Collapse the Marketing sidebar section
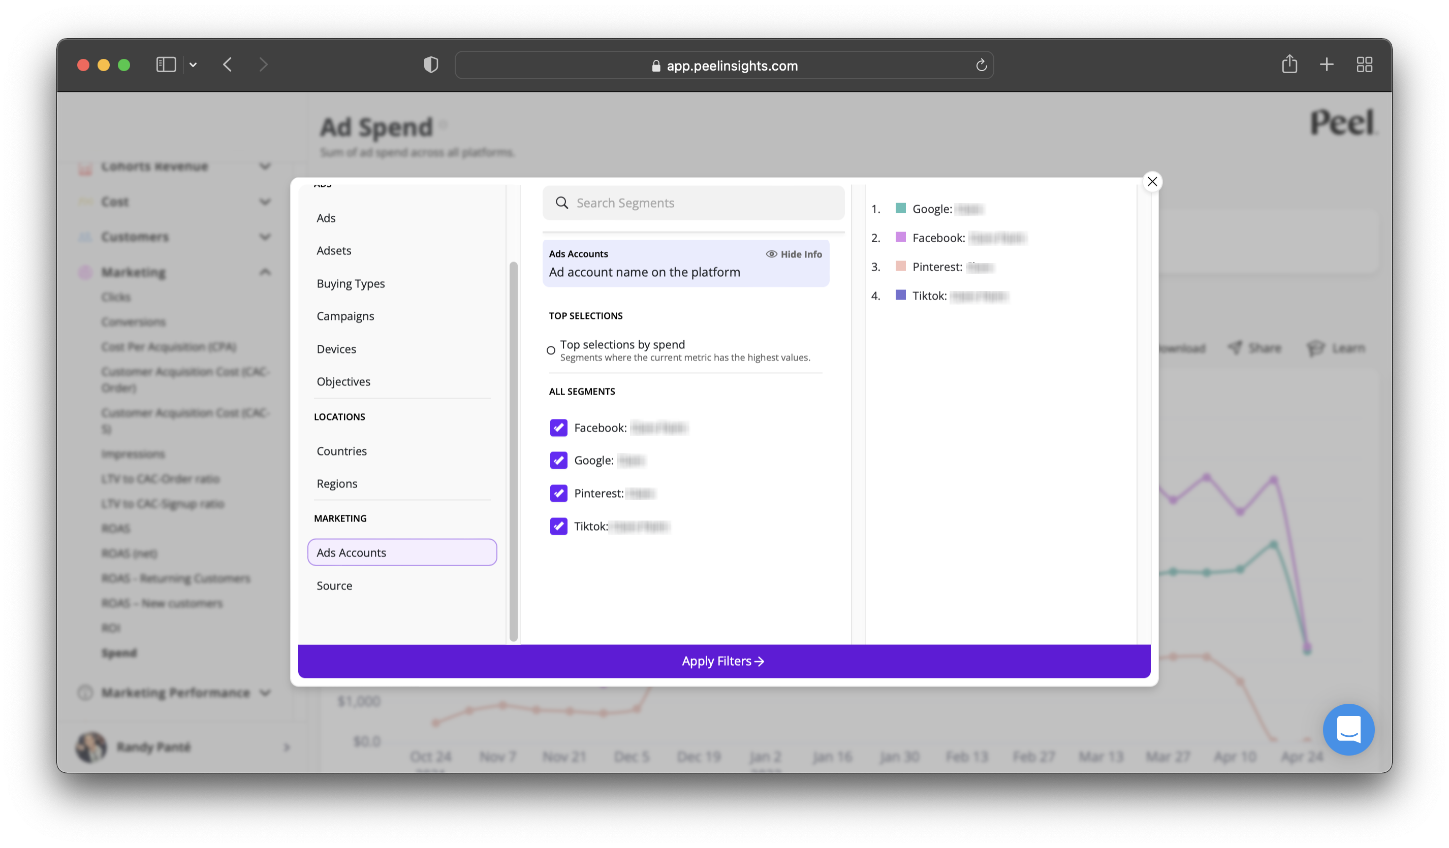The width and height of the screenshot is (1449, 848). click(265, 272)
